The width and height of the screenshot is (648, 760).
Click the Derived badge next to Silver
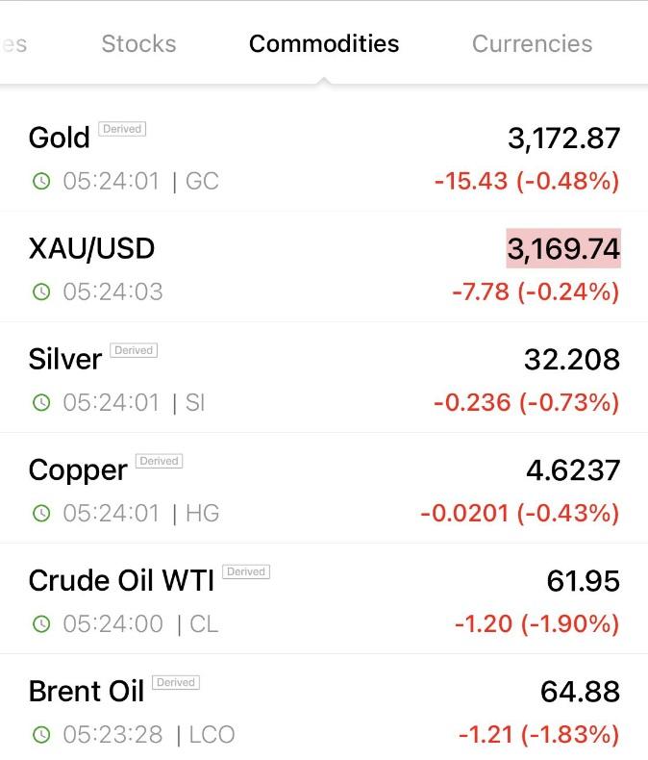pyautogui.click(x=134, y=350)
